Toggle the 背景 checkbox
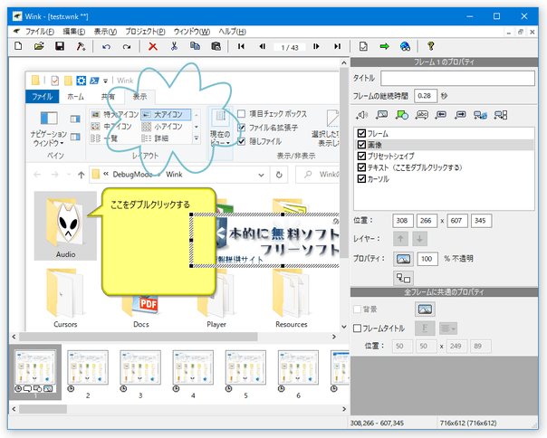 [357, 309]
